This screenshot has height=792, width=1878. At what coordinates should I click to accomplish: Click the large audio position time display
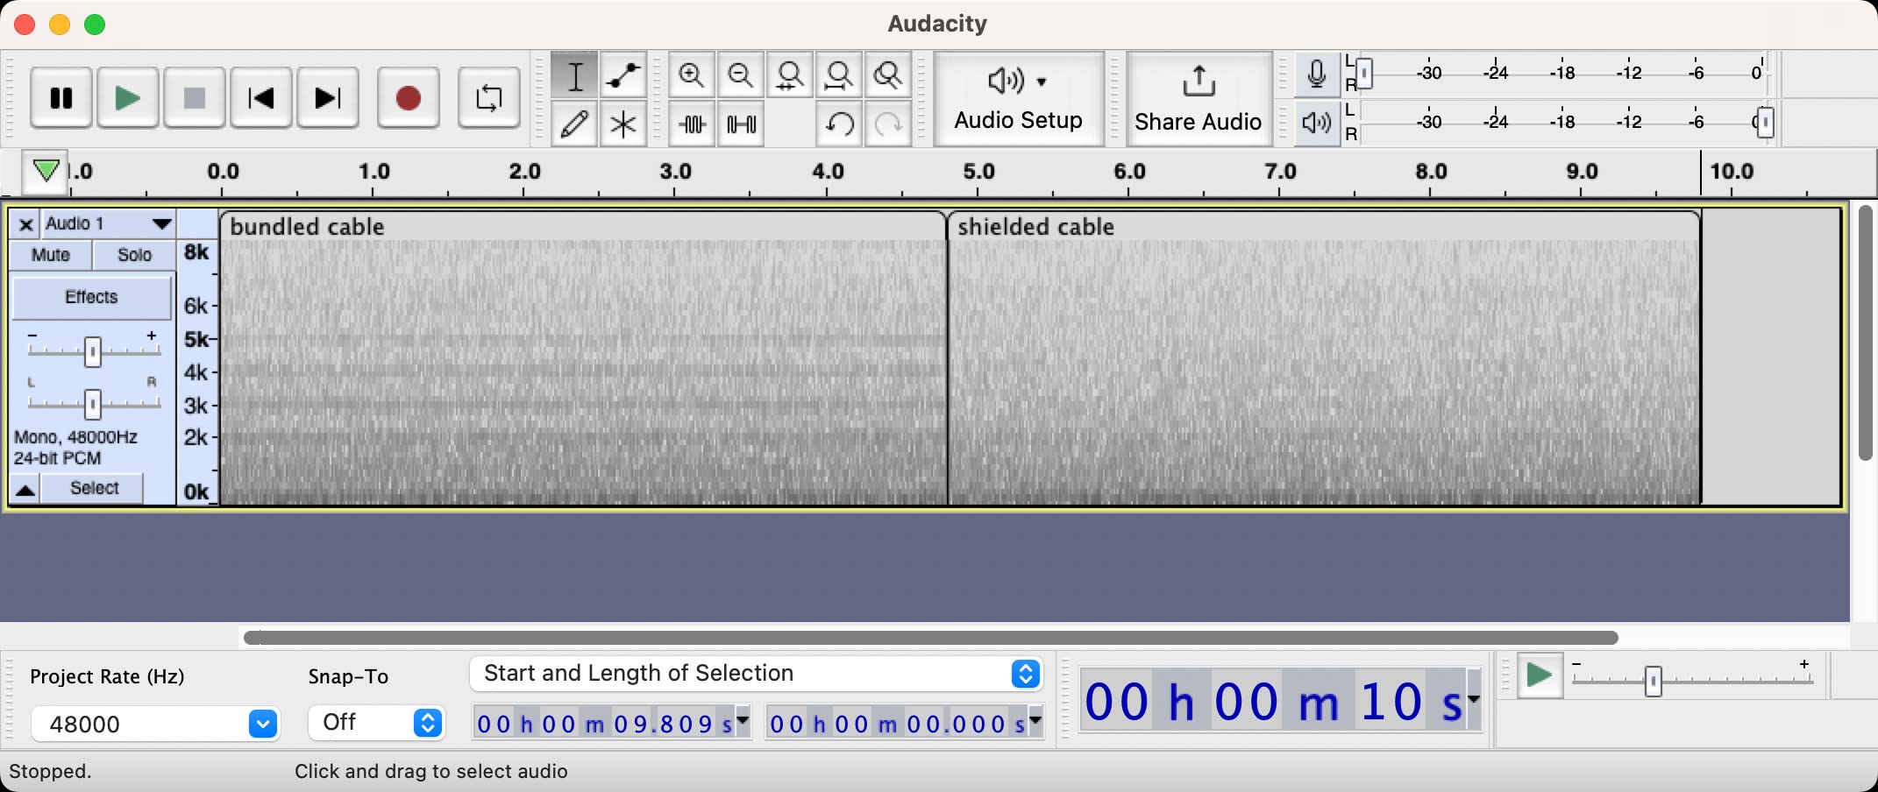[x=1273, y=701]
